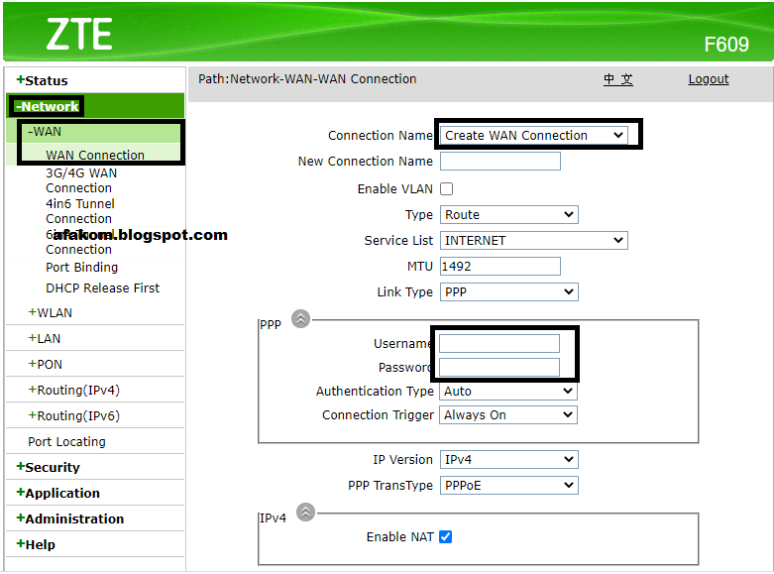This screenshot has width=774, height=574.
Task: Open the Type dropdown showing Route
Action: pyautogui.click(x=509, y=215)
